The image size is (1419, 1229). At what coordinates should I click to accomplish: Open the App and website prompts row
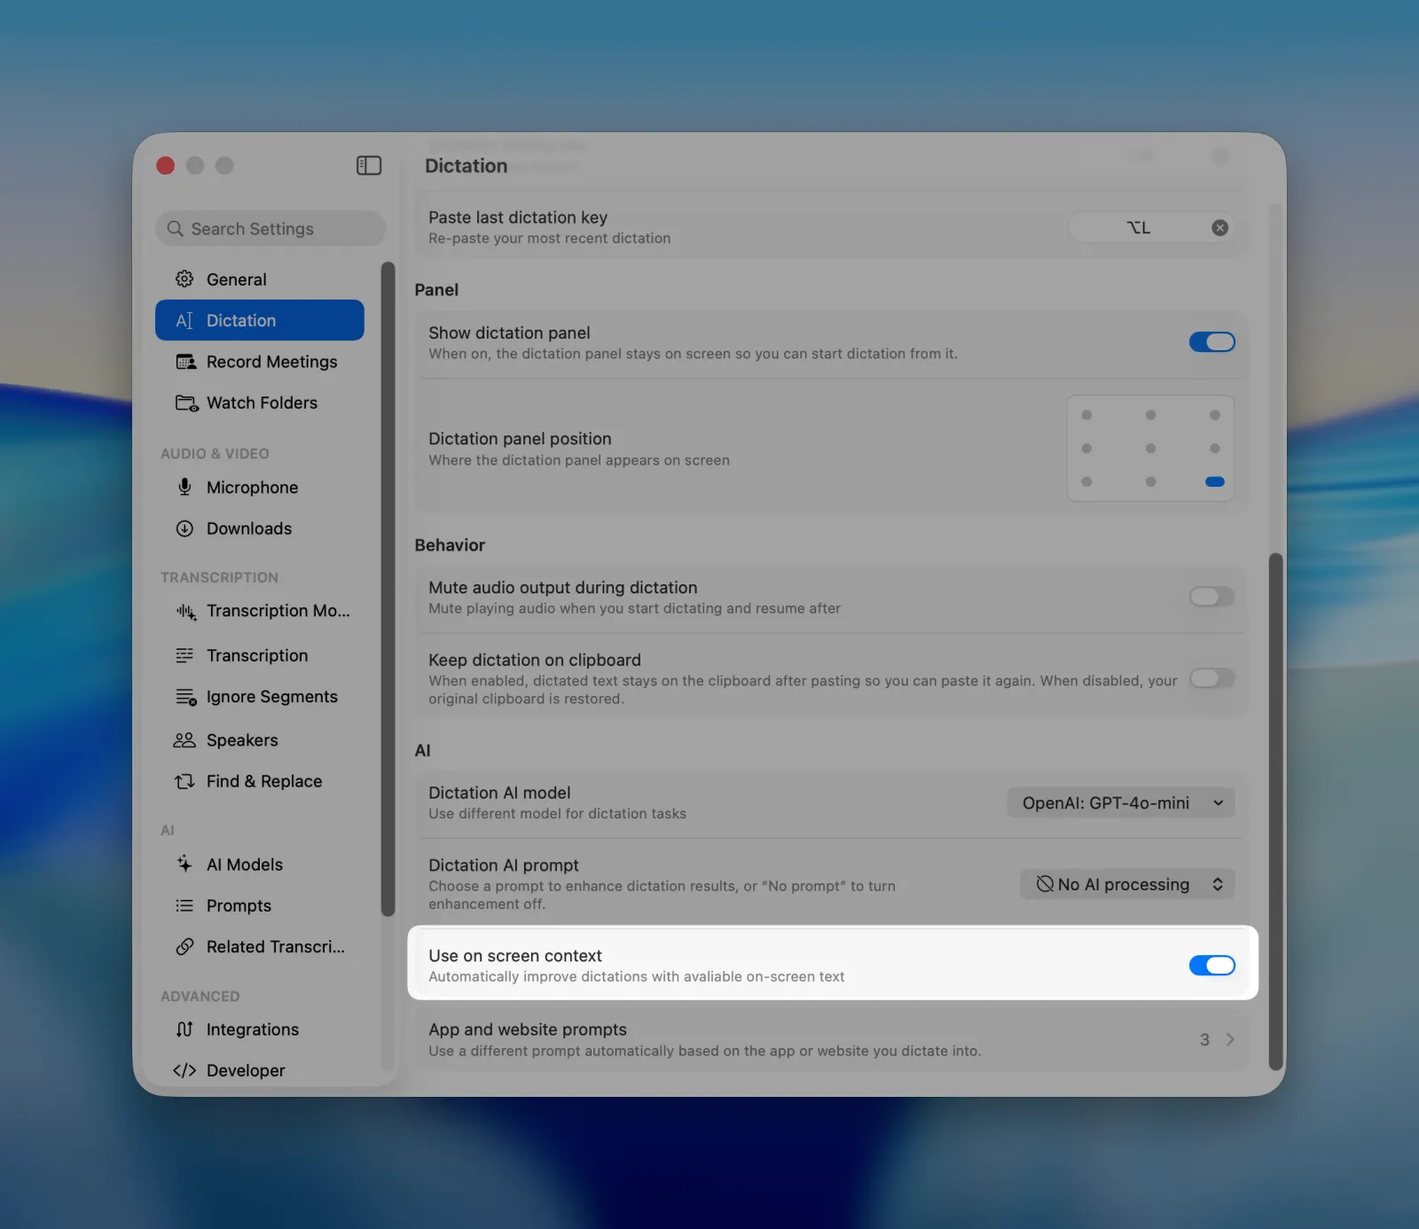pyautogui.click(x=831, y=1039)
